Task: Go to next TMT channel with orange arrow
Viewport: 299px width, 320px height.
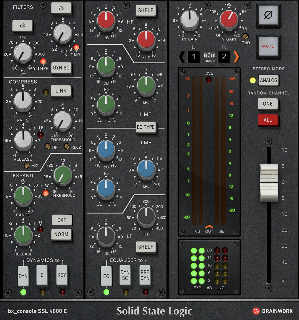Action: (236, 57)
